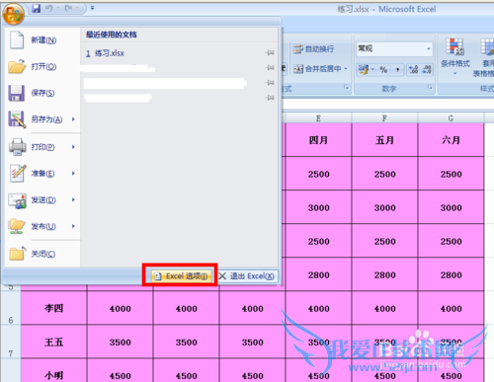Viewport: 494px width, 382px height.
Task: Click the close folder icon
Action: [x=17, y=254]
